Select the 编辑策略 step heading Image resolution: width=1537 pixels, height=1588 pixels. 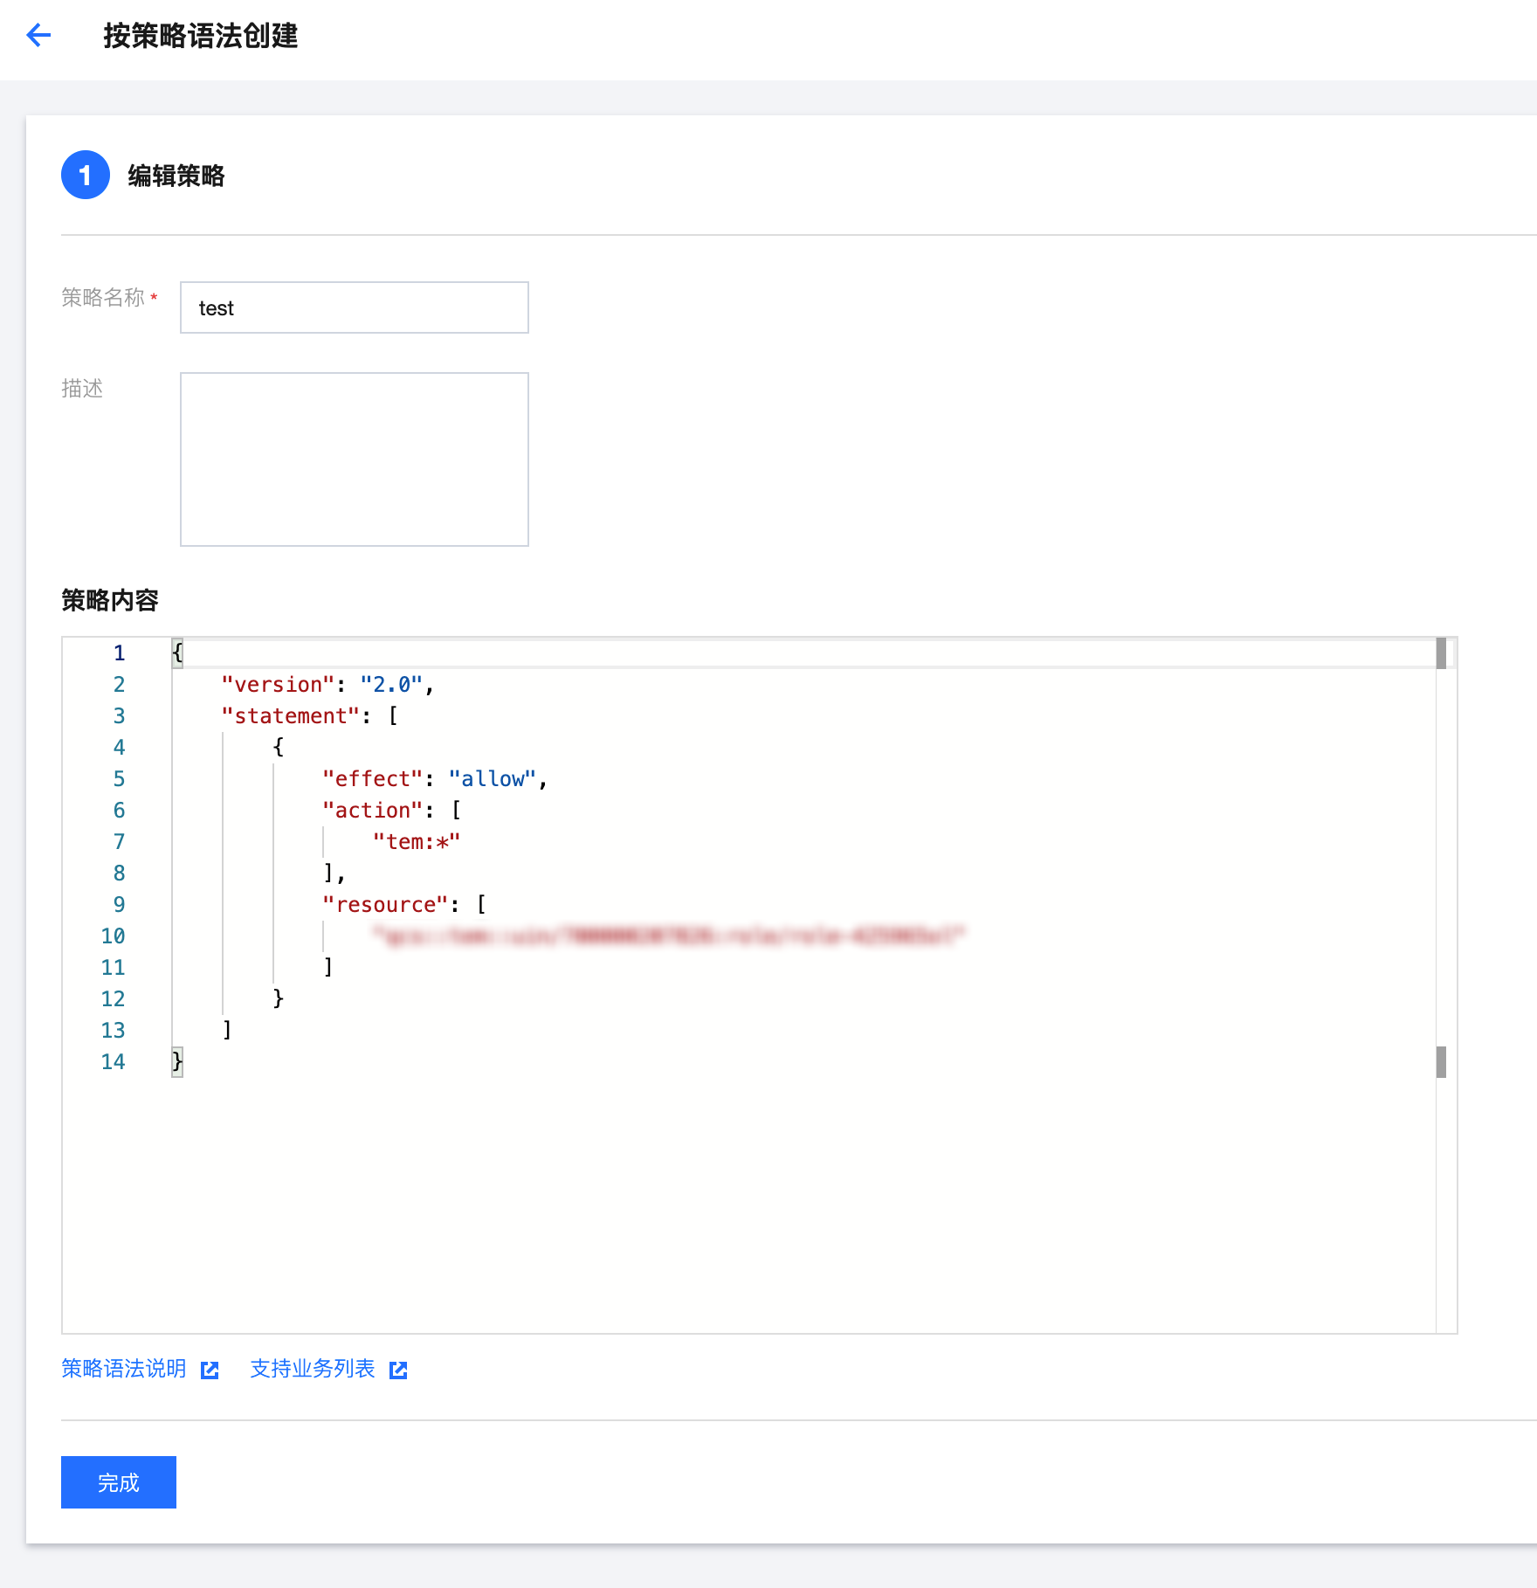tap(176, 176)
